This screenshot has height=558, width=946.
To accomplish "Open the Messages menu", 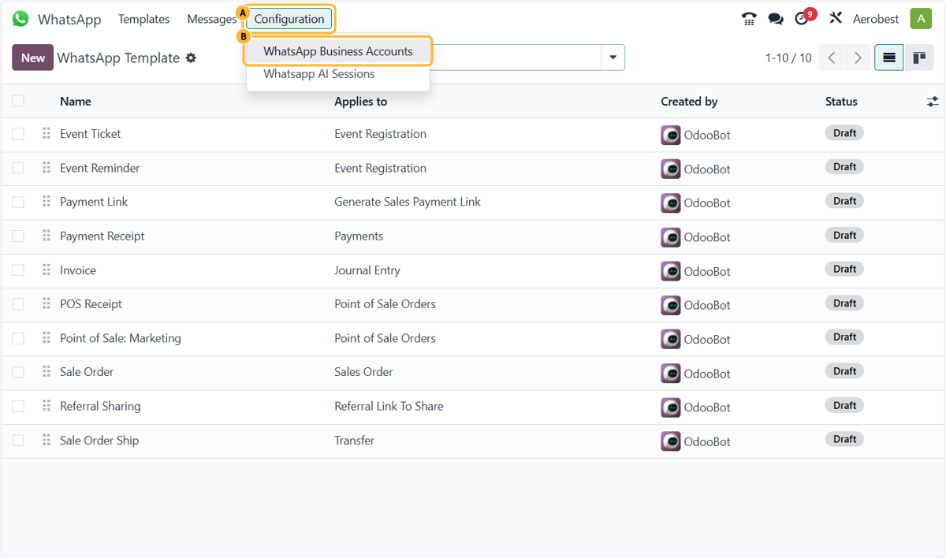I will (x=212, y=19).
